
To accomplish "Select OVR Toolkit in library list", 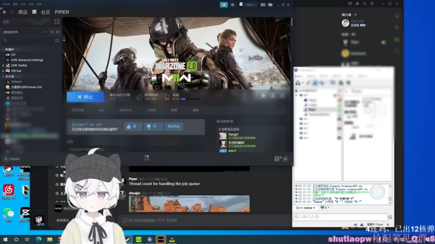I will point(19,66).
